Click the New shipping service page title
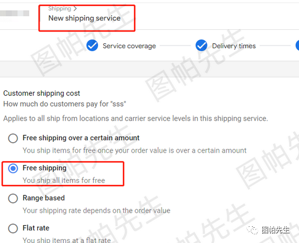This screenshot has height=243, width=299. tap(84, 18)
